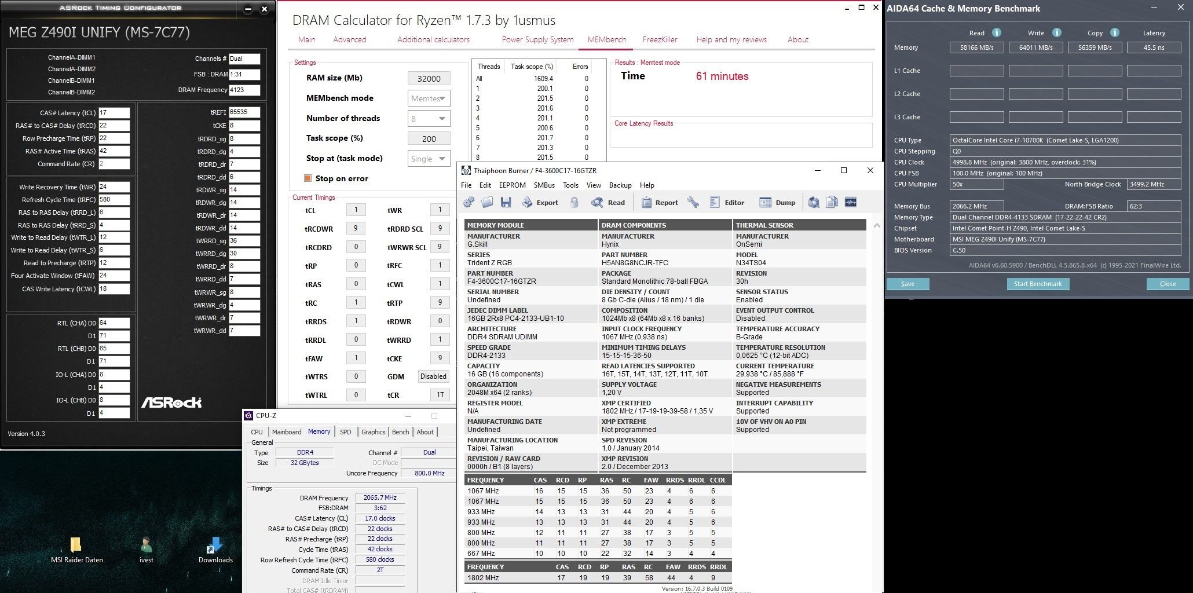The height and width of the screenshot is (593, 1193).
Task: Click the Save button in AIDA64
Action: coord(907,284)
